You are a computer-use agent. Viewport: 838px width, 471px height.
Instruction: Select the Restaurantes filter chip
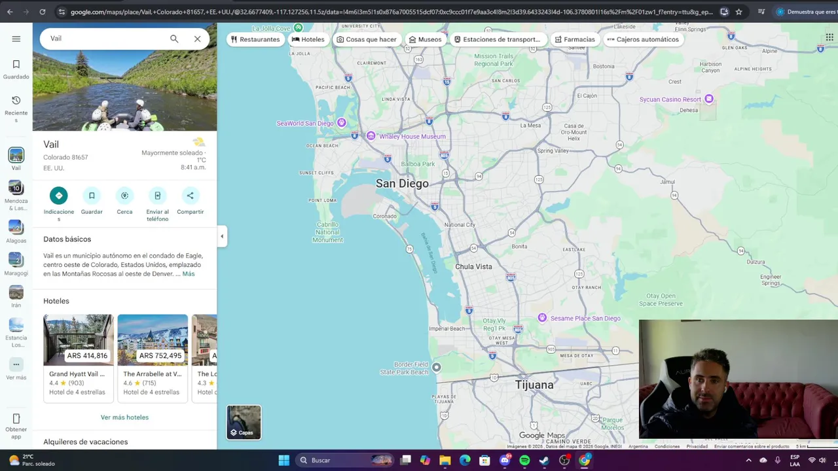coord(255,39)
